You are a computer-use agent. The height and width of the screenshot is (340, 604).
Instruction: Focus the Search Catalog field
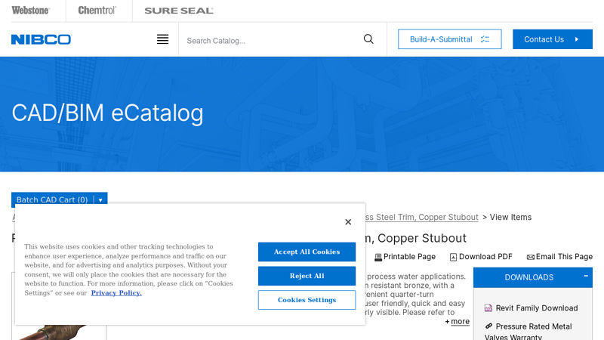coord(270,41)
